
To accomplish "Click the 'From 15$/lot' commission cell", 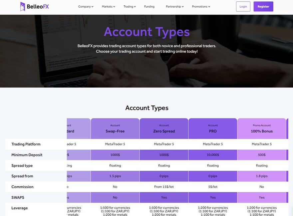I will click(164, 187).
